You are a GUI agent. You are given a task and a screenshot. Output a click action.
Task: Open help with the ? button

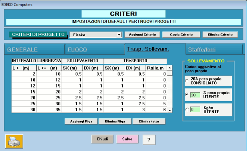pos(149,139)
